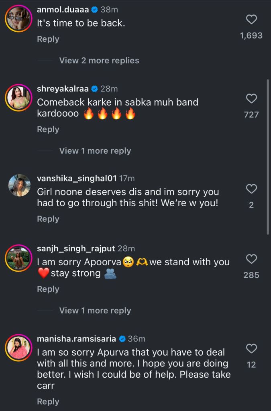Open sanjh_singh_rajput's avatar
This screenshot has height=411, width=271.
(x=18, y=258)
